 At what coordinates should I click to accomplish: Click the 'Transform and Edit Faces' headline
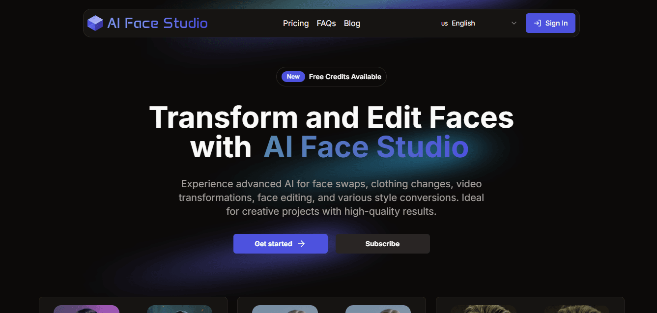tap(331, 117)
